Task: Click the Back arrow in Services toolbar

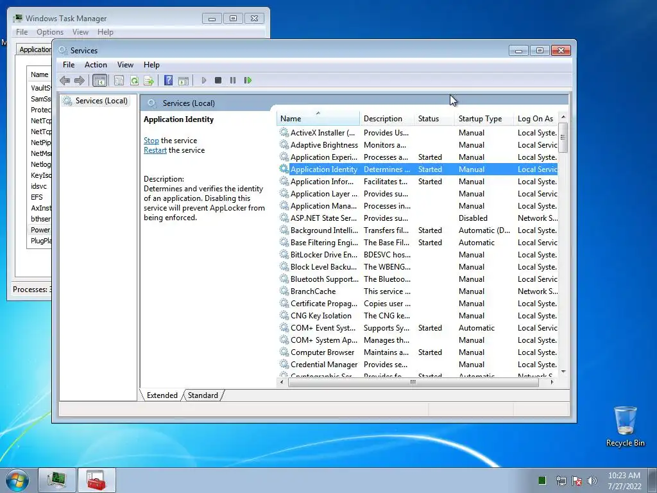Action: [65, 80]
